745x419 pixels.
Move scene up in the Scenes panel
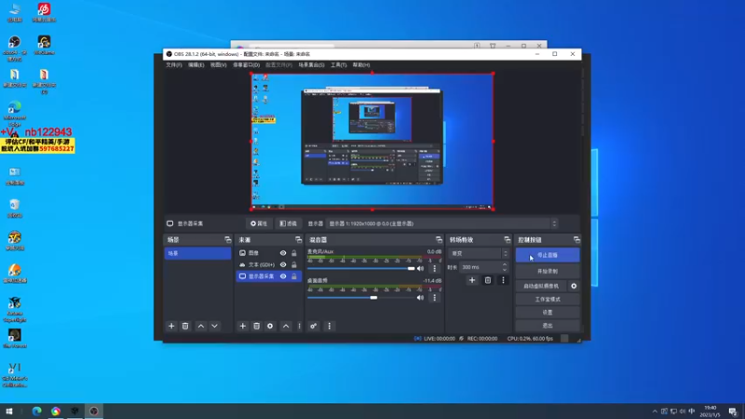201,326
